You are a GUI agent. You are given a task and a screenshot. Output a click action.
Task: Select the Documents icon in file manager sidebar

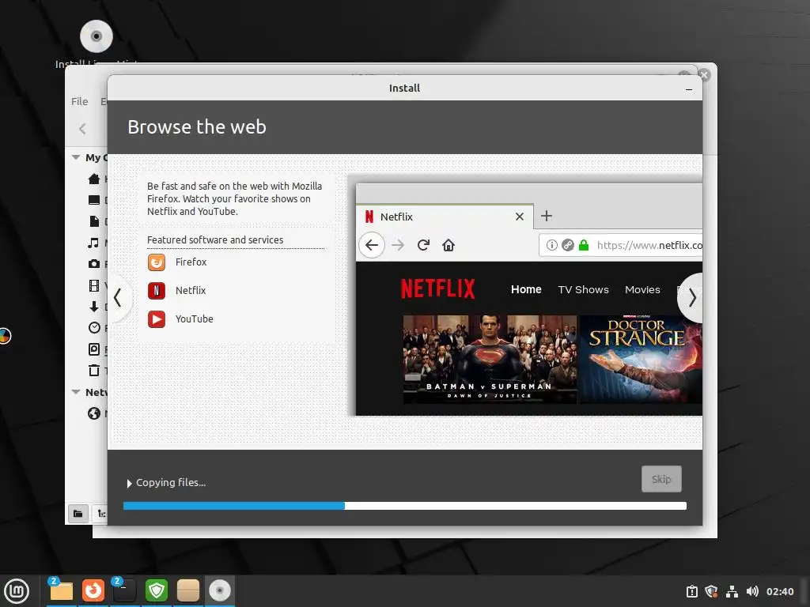(94, 221)
